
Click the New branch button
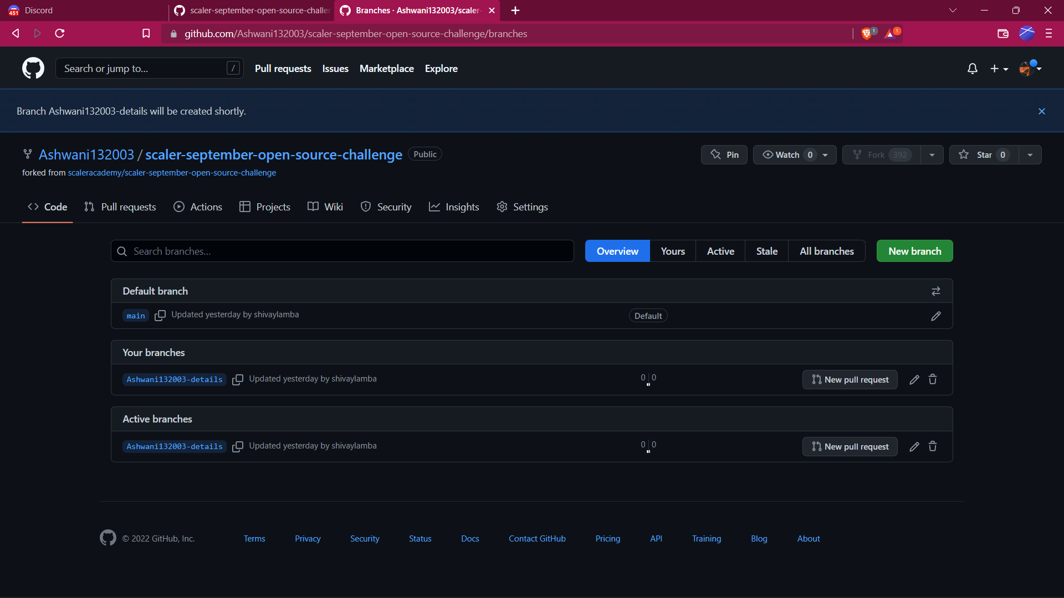[914, 251]
